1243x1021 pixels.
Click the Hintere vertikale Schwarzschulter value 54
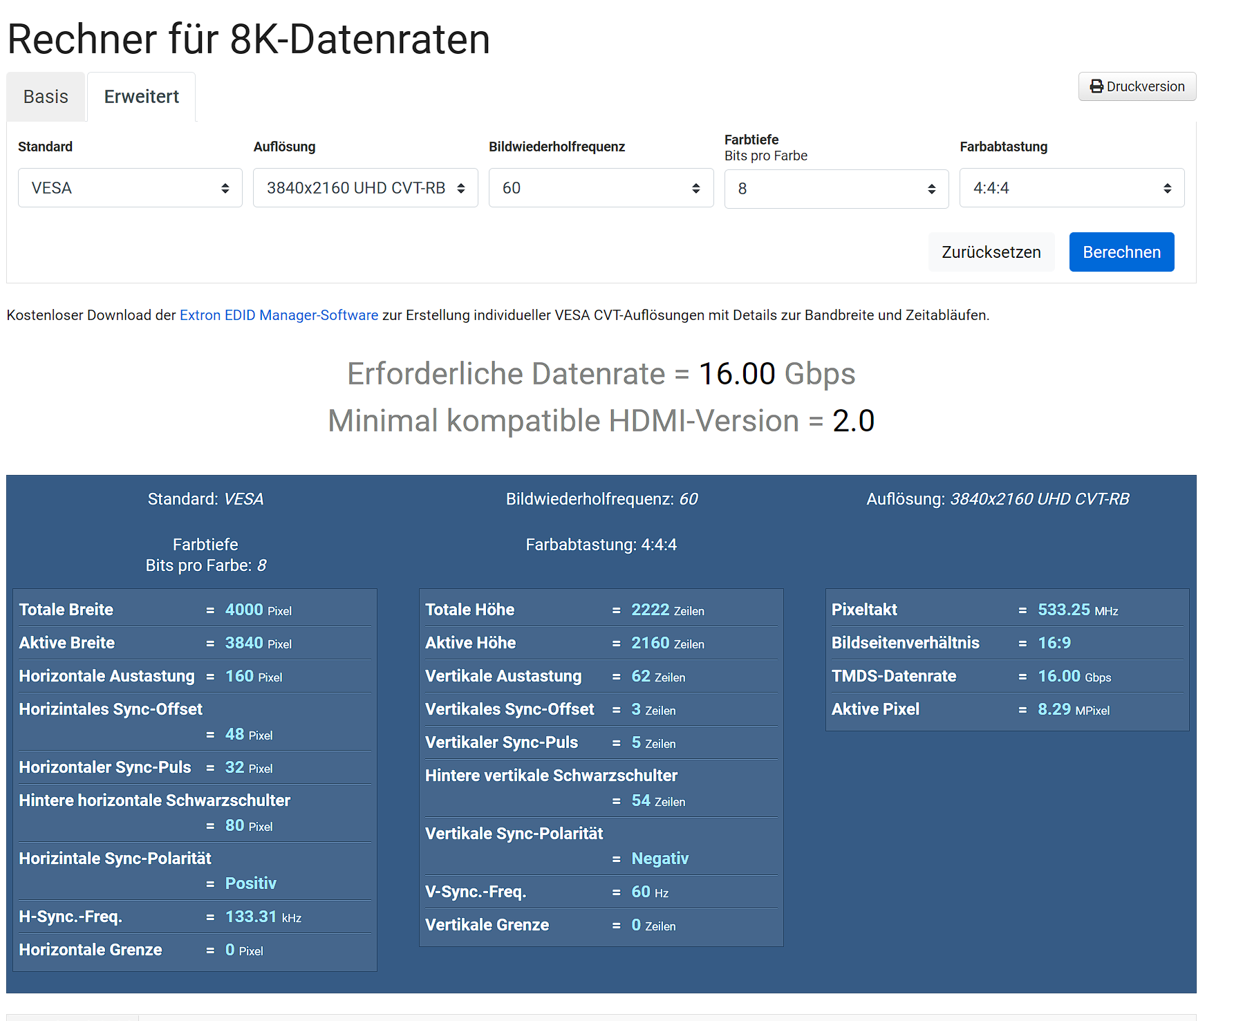[641, 800]
